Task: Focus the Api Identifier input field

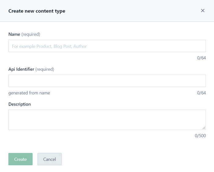Action: [107, 81]
